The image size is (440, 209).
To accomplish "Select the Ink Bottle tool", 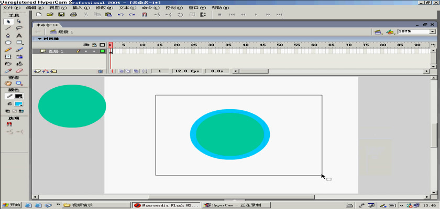I will [8, 64].
